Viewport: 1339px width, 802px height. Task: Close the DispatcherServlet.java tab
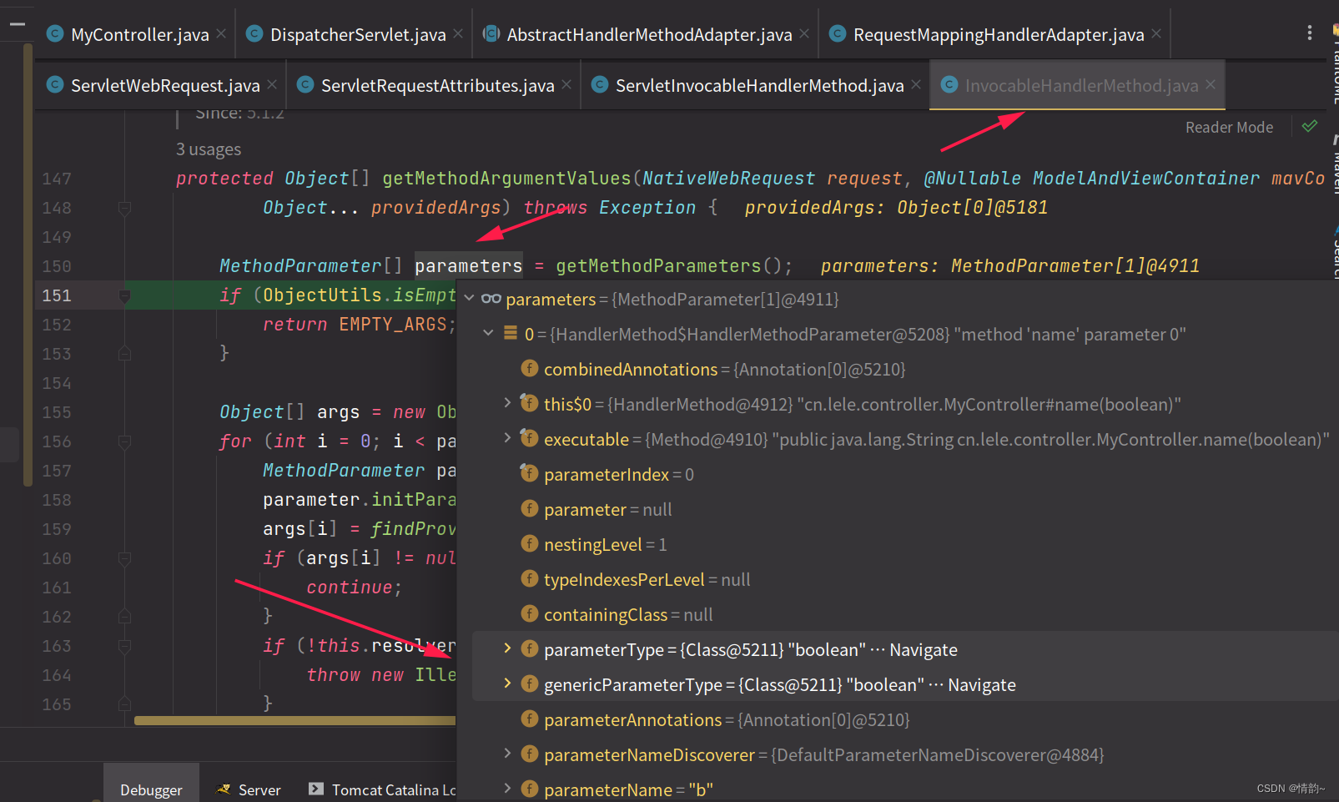(x=458, y=33)
